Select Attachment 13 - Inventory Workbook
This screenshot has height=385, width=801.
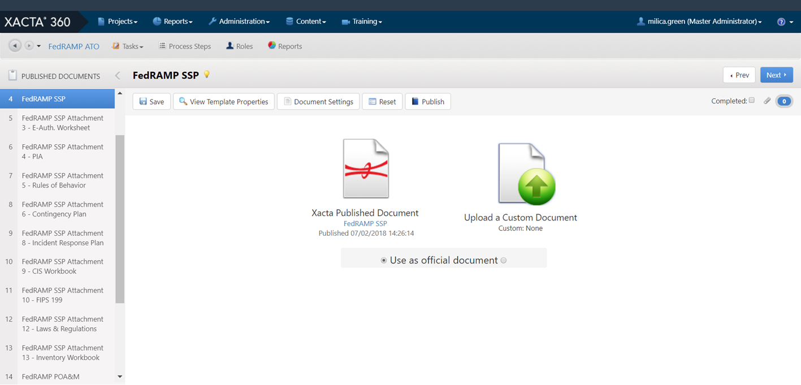point(57,353)
